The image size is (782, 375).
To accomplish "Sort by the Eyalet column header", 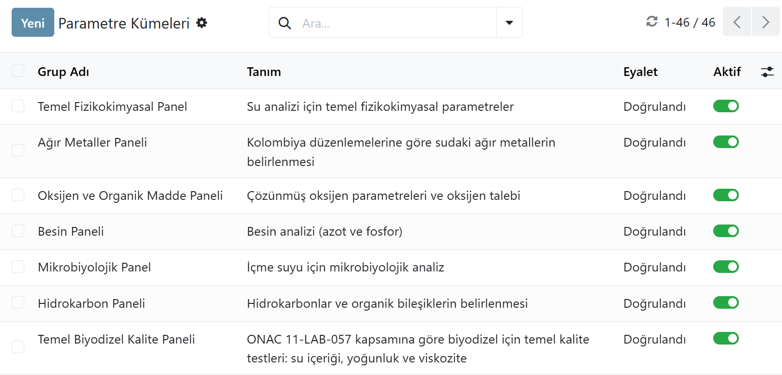I will [x=640, y=72].
